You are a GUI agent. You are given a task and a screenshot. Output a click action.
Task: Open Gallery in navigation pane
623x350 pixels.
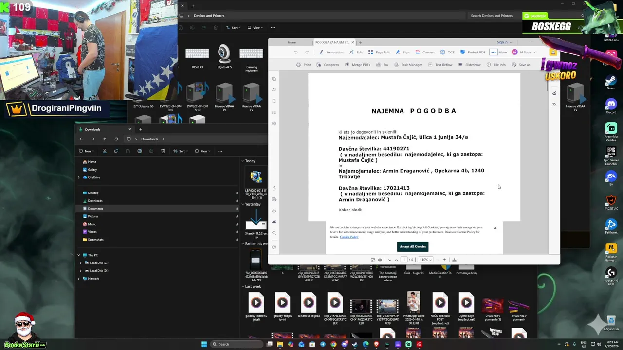(92, 170)
